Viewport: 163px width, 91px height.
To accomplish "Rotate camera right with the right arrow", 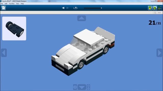I will click(159, 53).
